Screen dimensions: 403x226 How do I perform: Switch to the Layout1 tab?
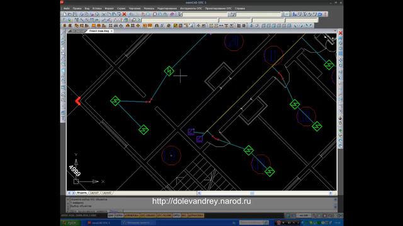94,193
